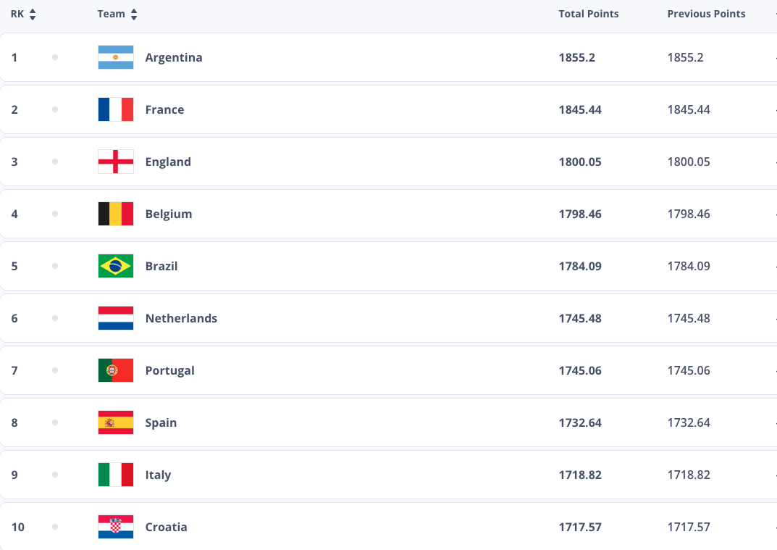The width and height of the screenshot is (777, 550).
Task: Select Brazil's total points value 1784.09
Action: click(x=580, y=267)
